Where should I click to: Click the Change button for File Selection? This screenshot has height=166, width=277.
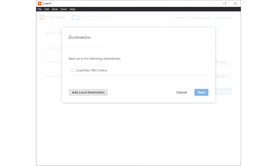(x=223, y=62)
